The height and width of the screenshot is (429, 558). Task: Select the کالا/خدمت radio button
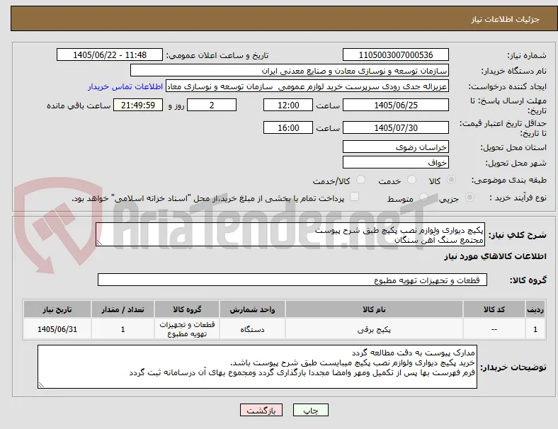(x=361, y=180)
